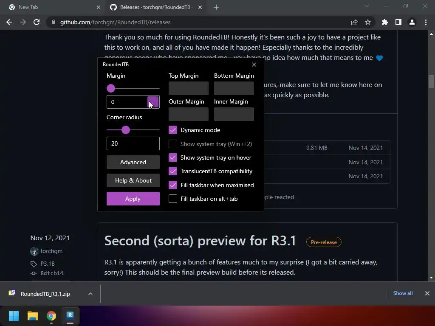Open Help & About

tap(133, 180)
